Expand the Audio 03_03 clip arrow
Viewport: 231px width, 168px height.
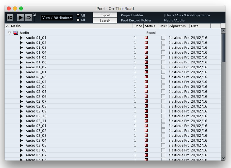click(x=22, y=136)
